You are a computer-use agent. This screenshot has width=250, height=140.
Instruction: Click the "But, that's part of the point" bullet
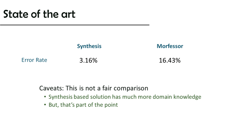83,105
